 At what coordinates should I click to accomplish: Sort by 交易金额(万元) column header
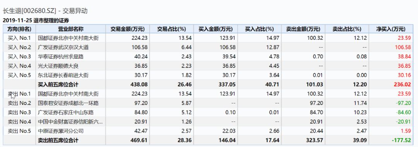pos(128,29)
